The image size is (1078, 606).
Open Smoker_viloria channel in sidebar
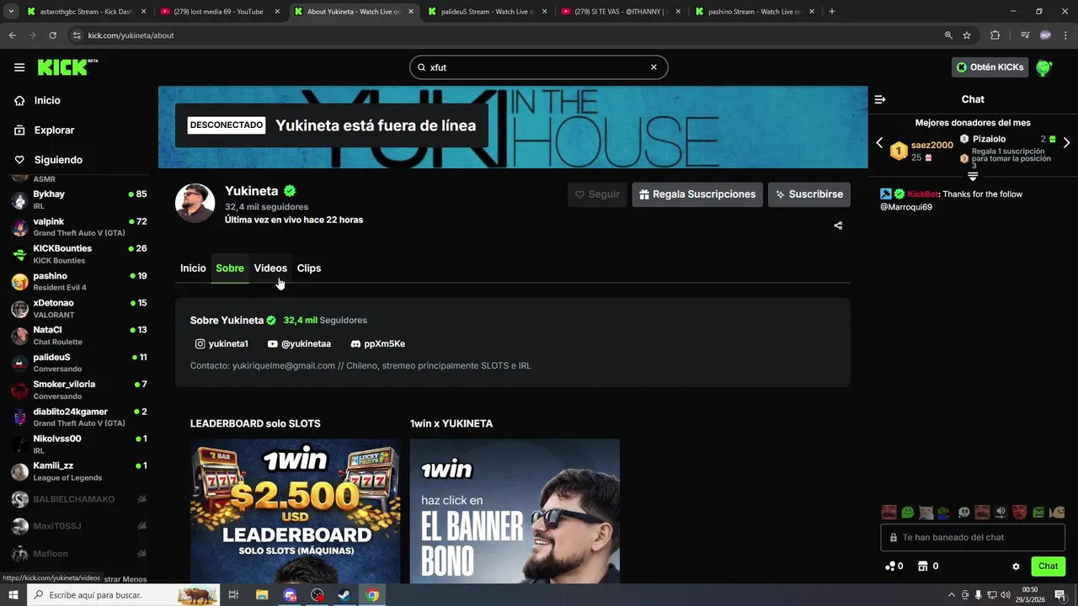point(79,390)
